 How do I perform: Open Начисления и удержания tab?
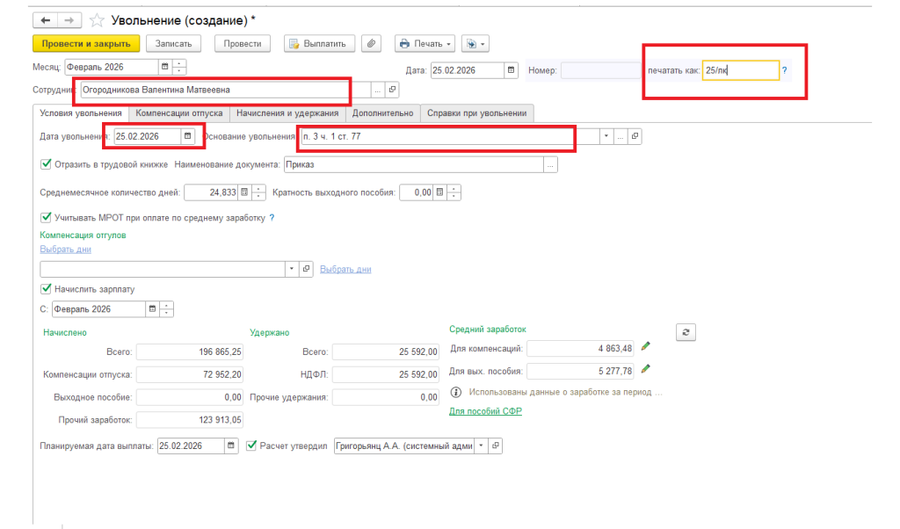287,113
